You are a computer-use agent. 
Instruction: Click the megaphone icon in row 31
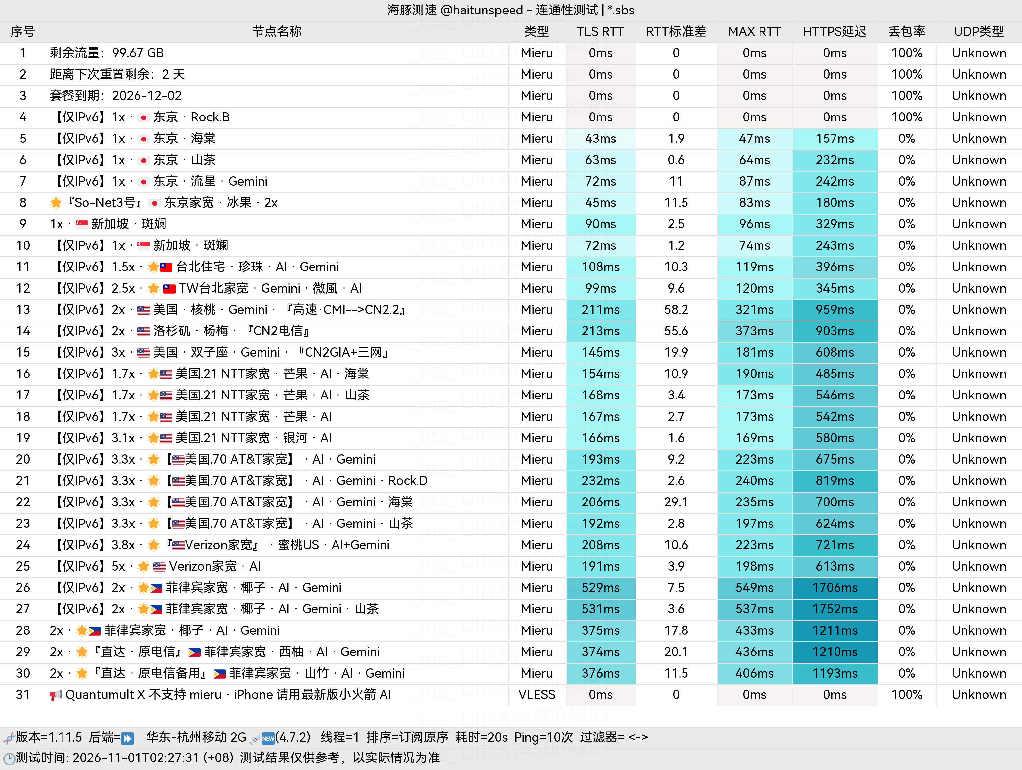56,695
